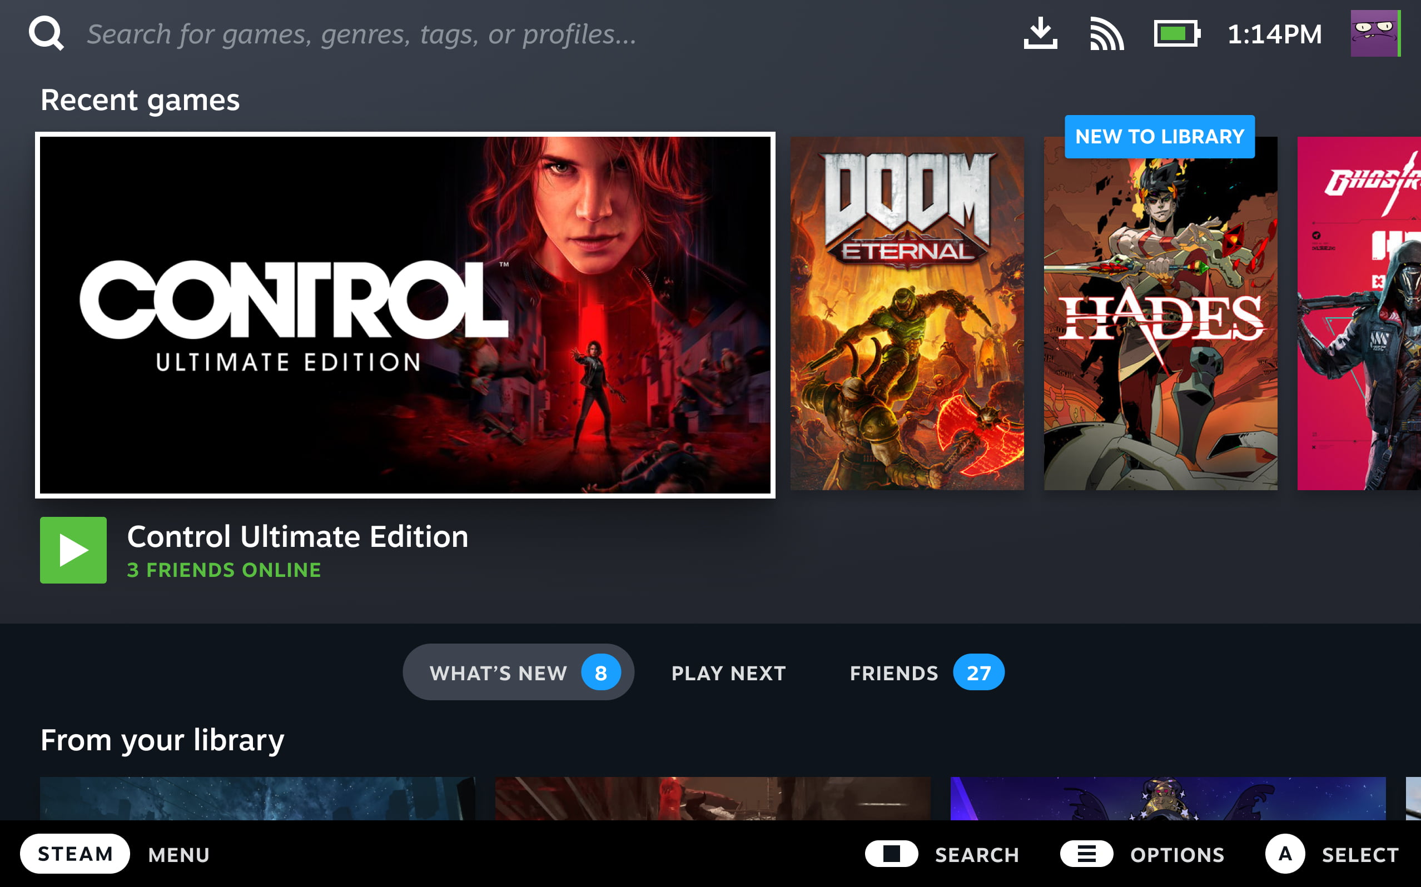Screen dimensions: 1421x887
Task: Open your profile avatar in the top corner
Action: tap(1376, 33)
